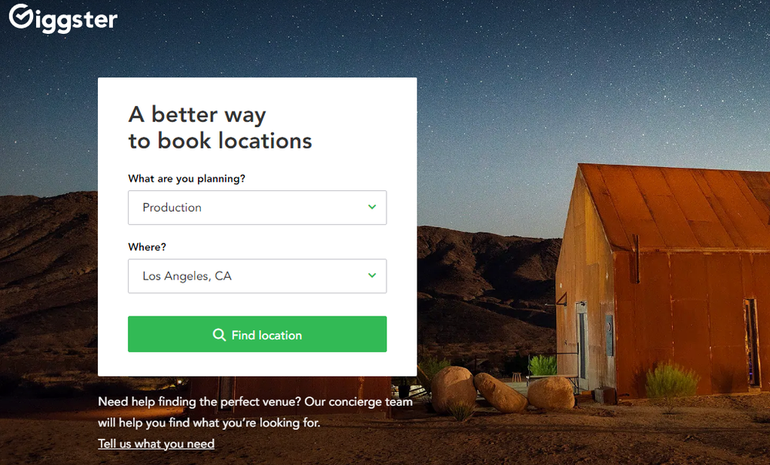Click the 'A better way to book locations' heading
770x465 pixels.
coord(220,128)
